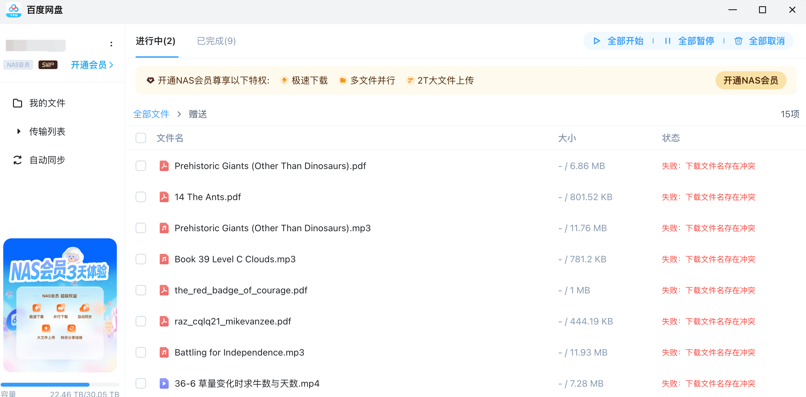Click the folder icon beside 我的文件
806x397 pixels.
[x=18, y=103]
